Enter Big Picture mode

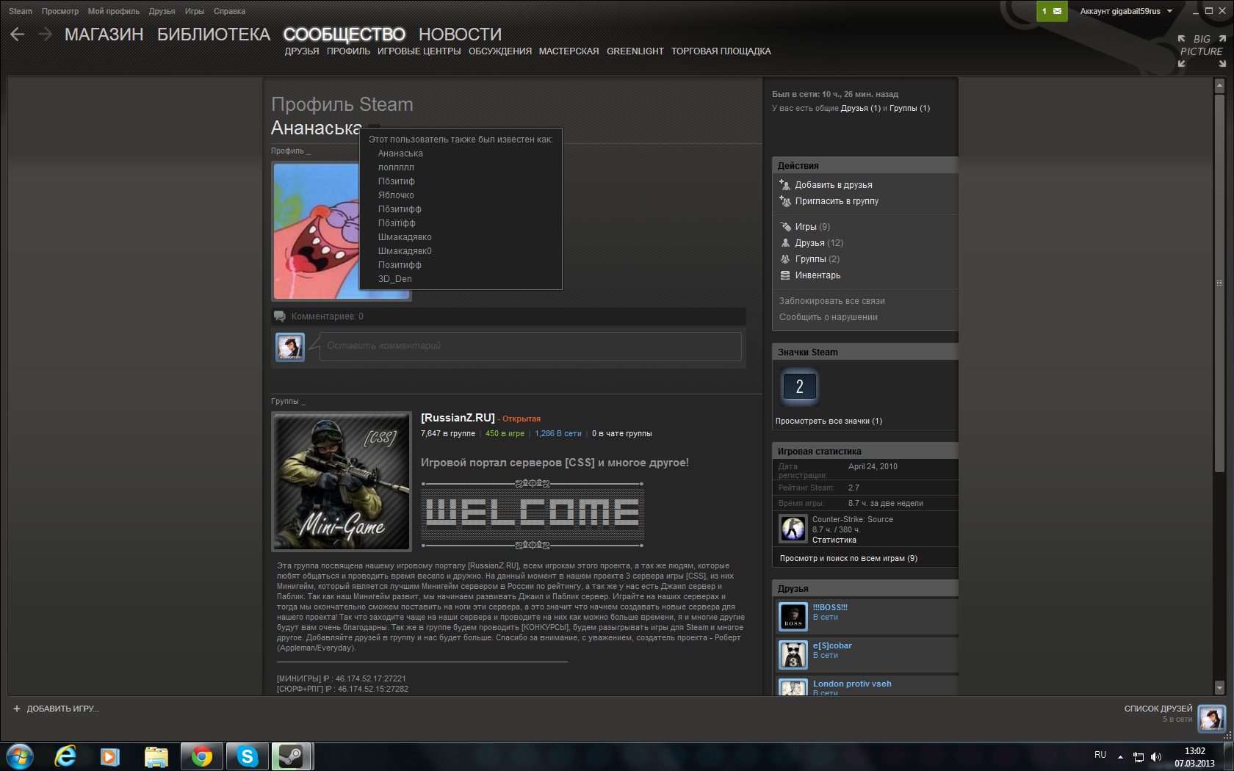tap(1202, 51)
